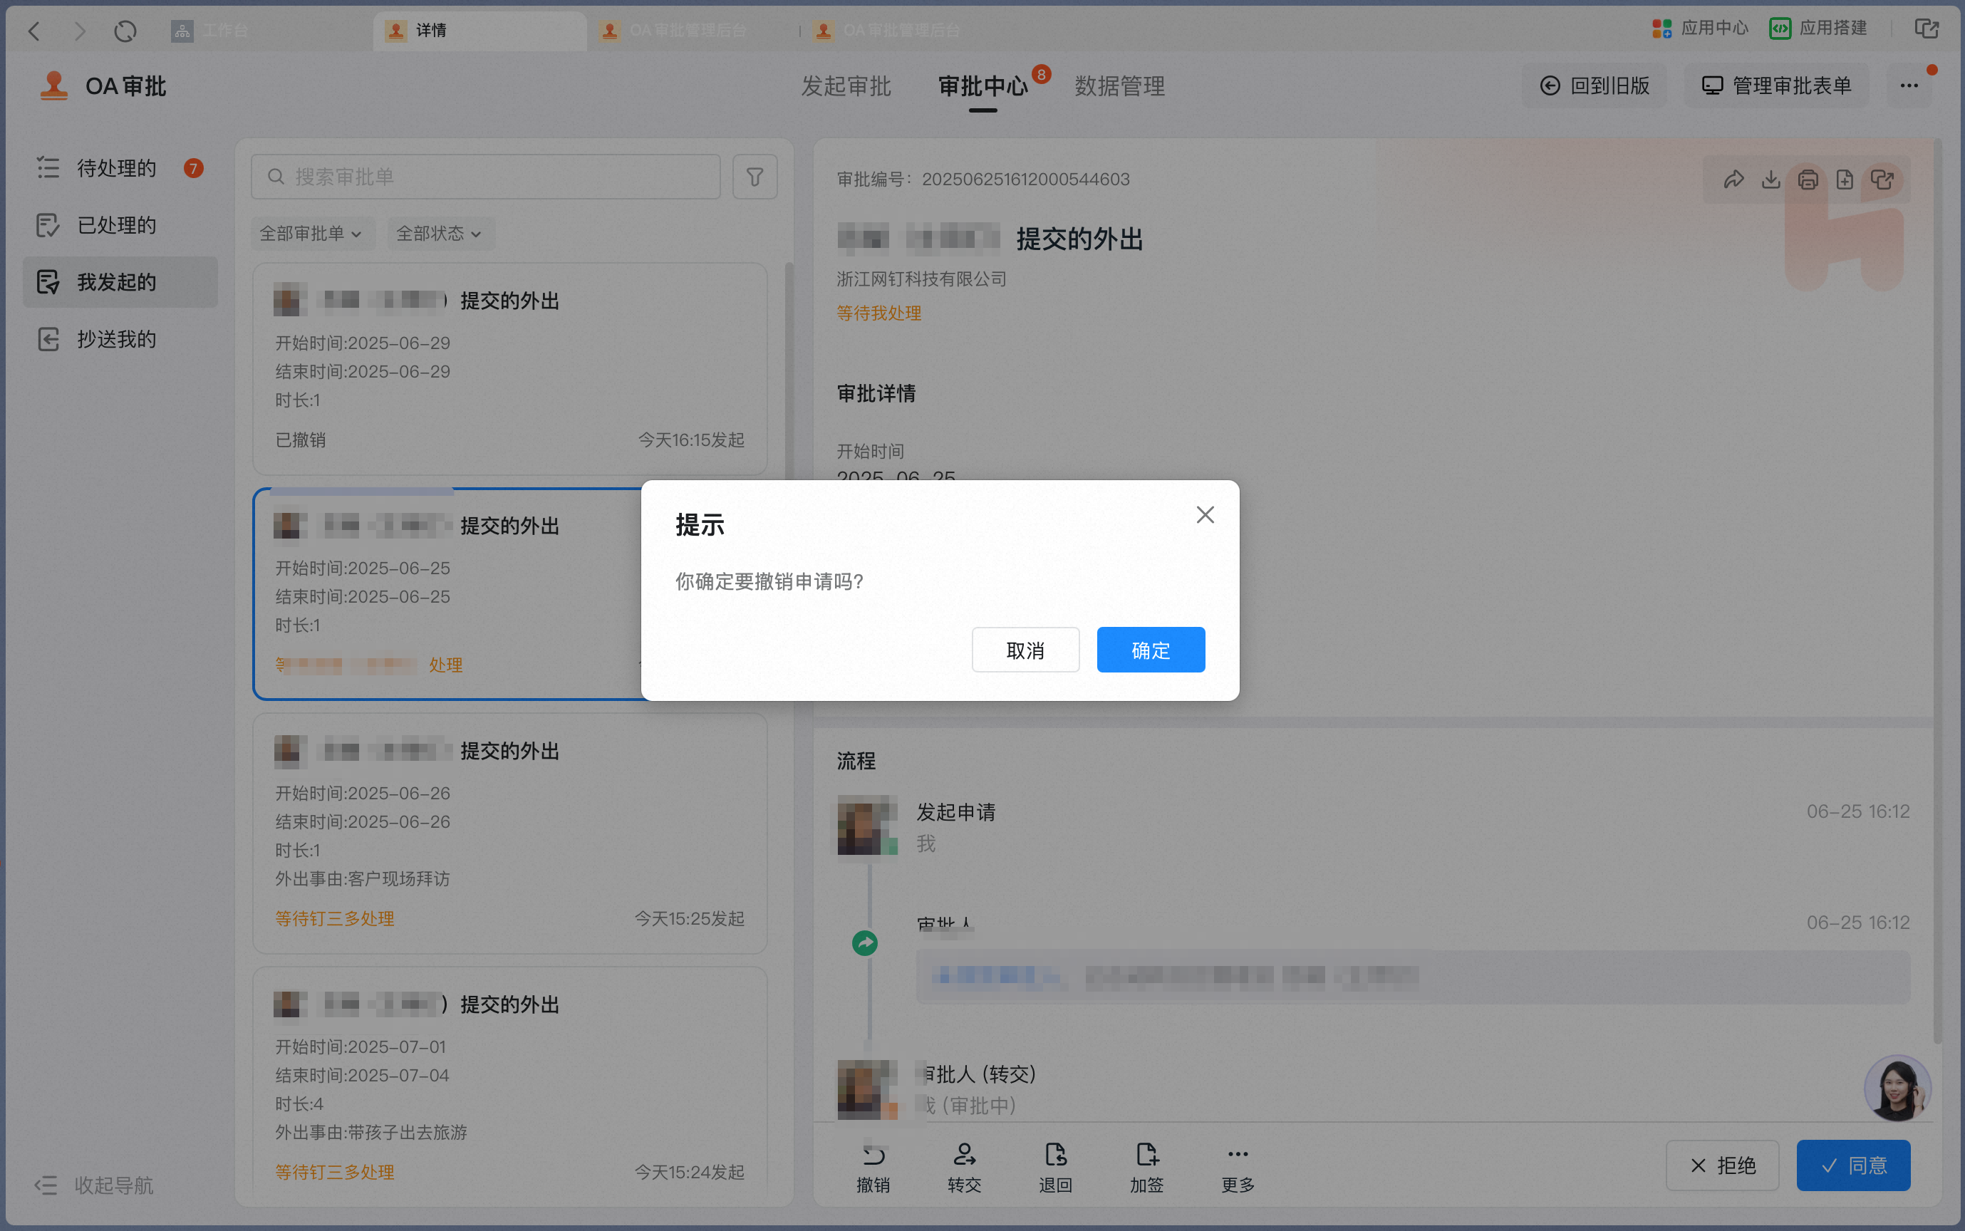
Task: Select the 详情 tab
Action: click(479, 31)
